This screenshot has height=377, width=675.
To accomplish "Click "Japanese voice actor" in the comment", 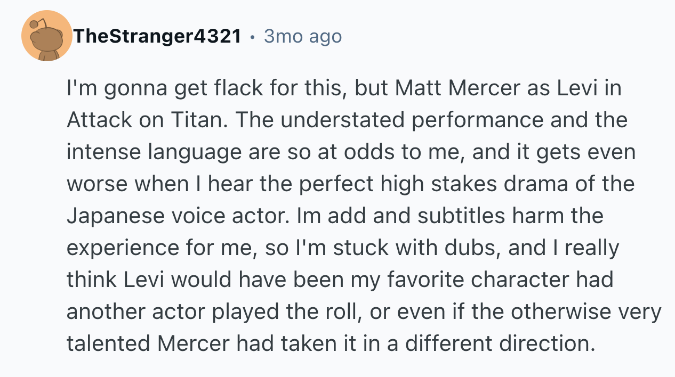I will pyautogui.click(x=175, y=216).
